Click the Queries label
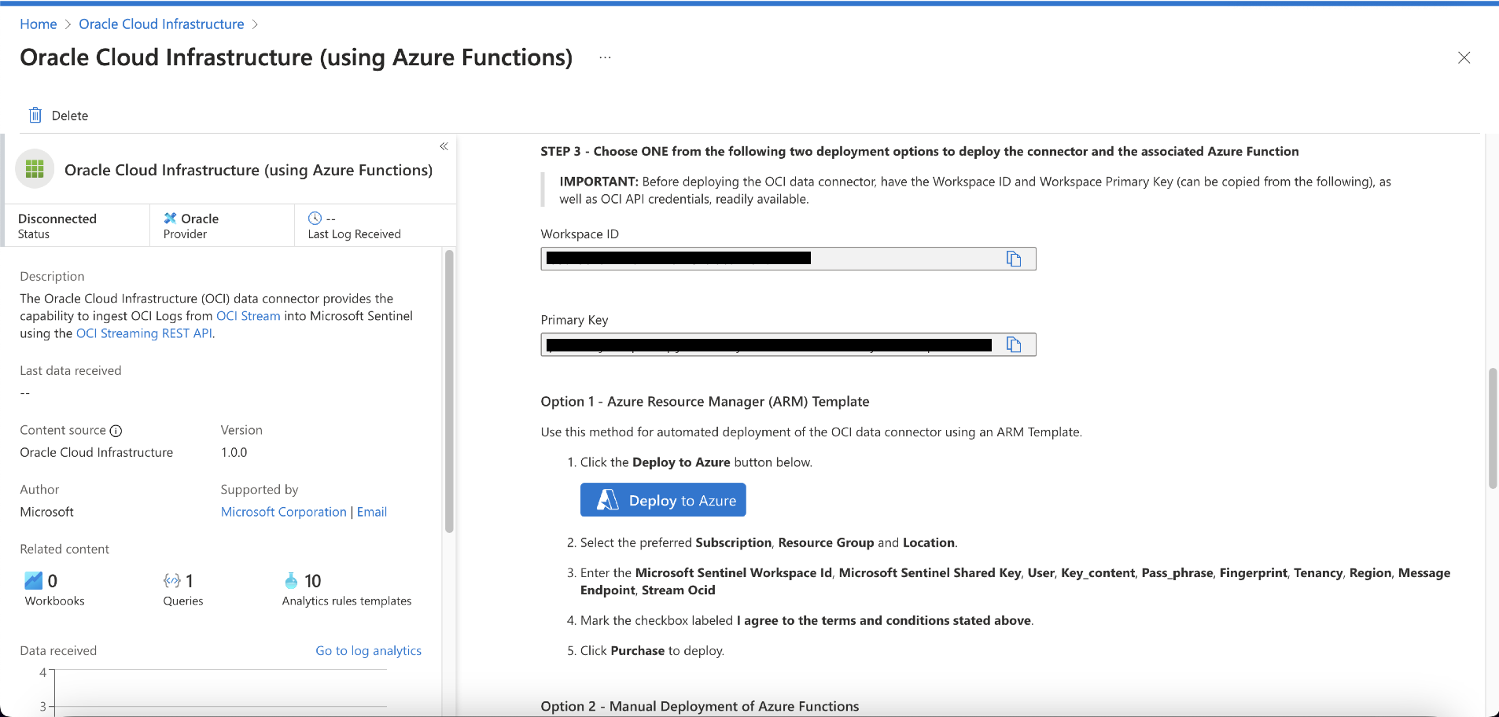 (183, 601)
